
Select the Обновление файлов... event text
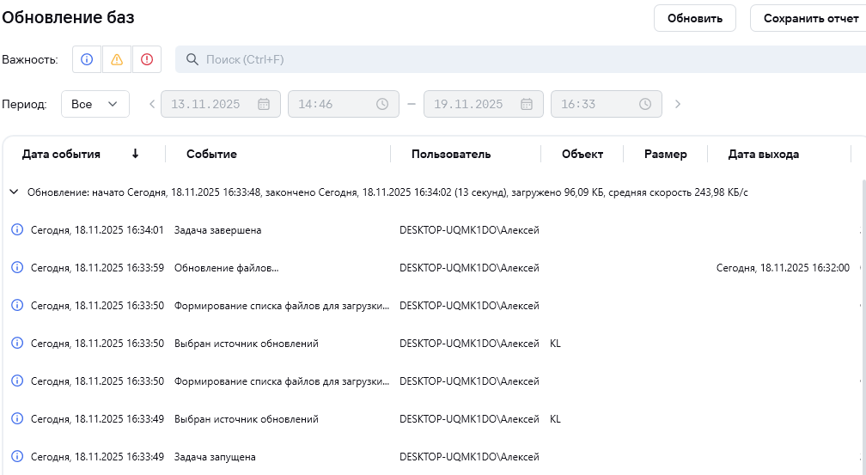point(227,268)
